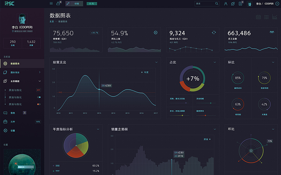Click the message bubble icon for 信息
The height and width of the screenshot is (175, 281).
[x=5, y=113]
